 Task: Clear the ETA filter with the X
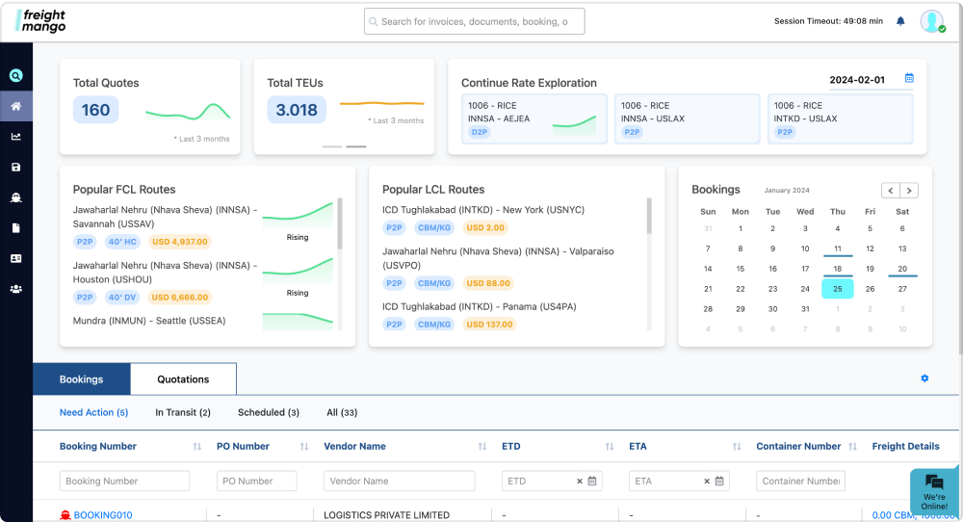point(707,481)
